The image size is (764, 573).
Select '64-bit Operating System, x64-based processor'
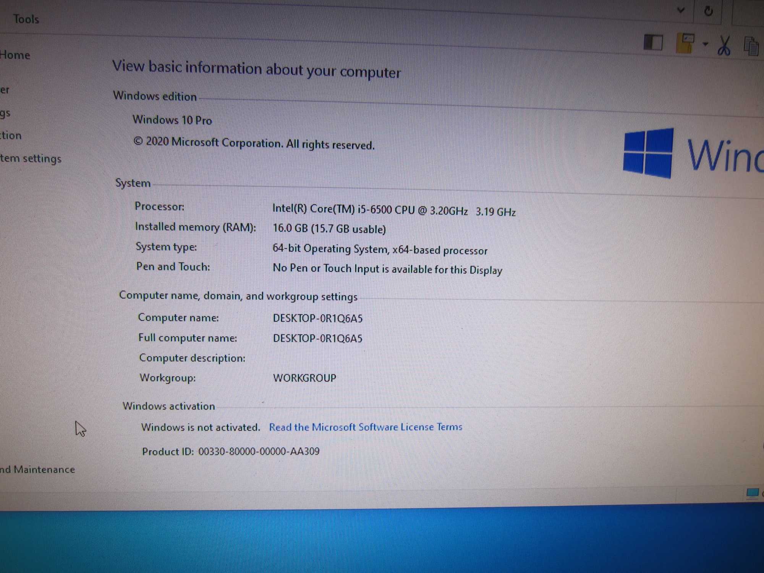click(x=380, y=249)
